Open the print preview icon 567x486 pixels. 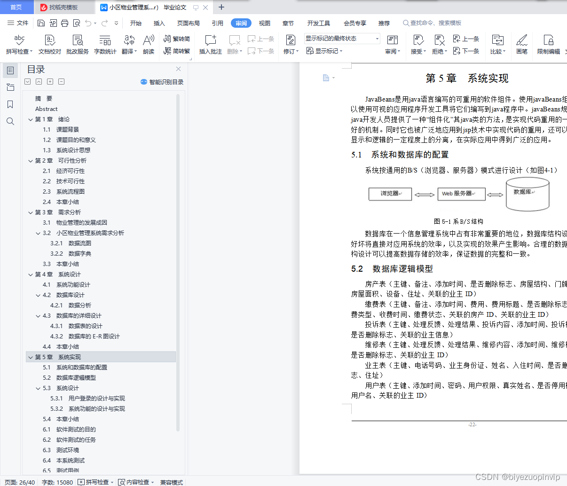[x=76, y=23]
